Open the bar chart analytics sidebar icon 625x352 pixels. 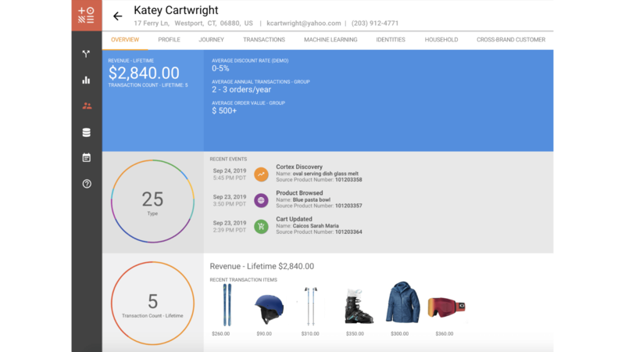86,81
